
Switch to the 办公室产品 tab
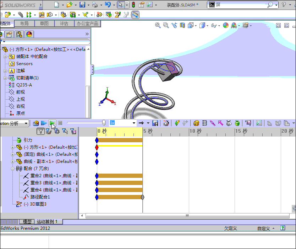(x=87, y=23)
